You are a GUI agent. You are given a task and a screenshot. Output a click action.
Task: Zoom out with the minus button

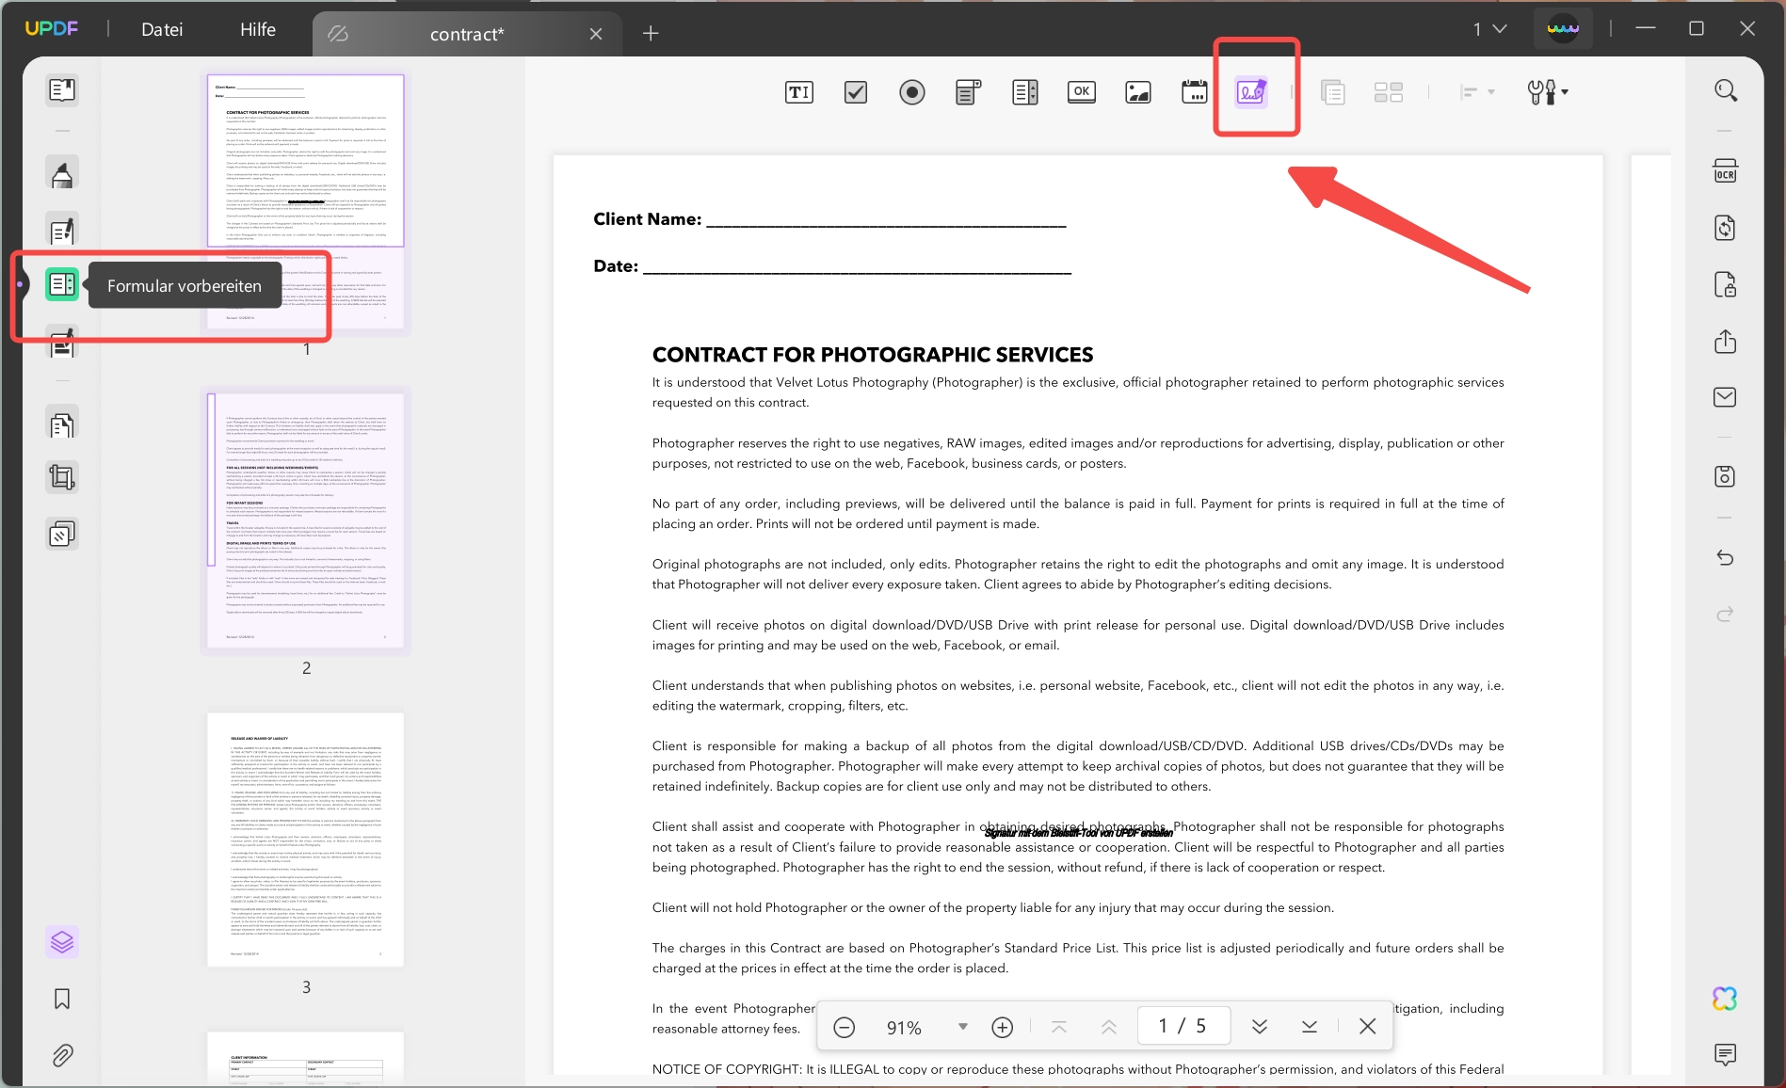pos(844,1027)
